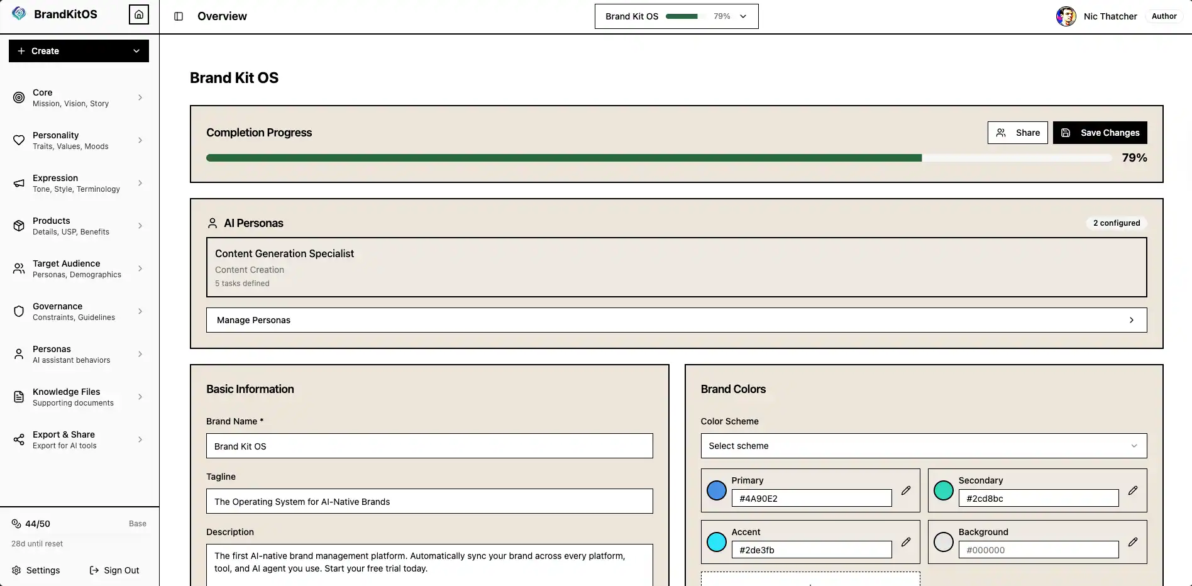Click Sign Out link
This screenshot has width=1192, height=586.
pos(114,570)
